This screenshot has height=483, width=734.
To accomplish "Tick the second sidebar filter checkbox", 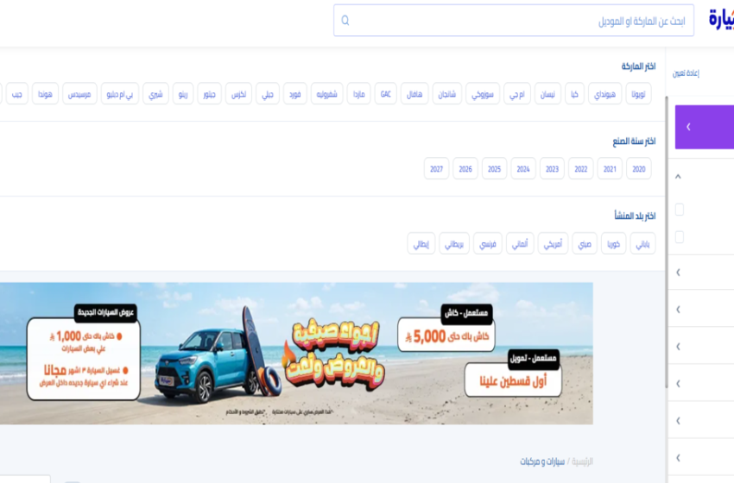I will 680,237.
